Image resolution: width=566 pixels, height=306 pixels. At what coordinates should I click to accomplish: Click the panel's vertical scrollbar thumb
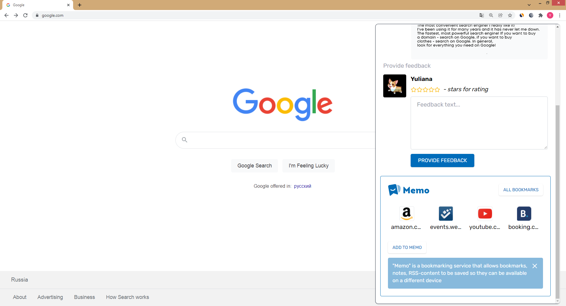557,202
